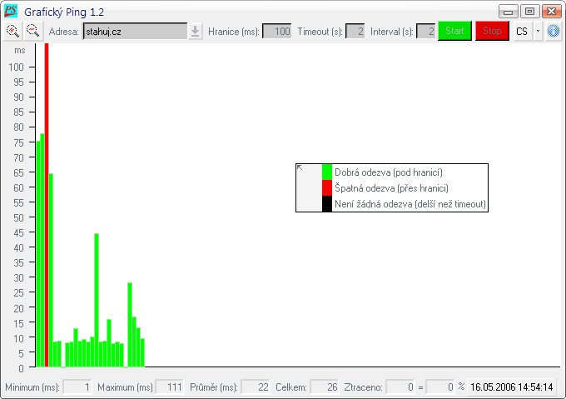The image size is (566, 399).
Task: Click the small arrow icon in legend corner
Action: 300,167
